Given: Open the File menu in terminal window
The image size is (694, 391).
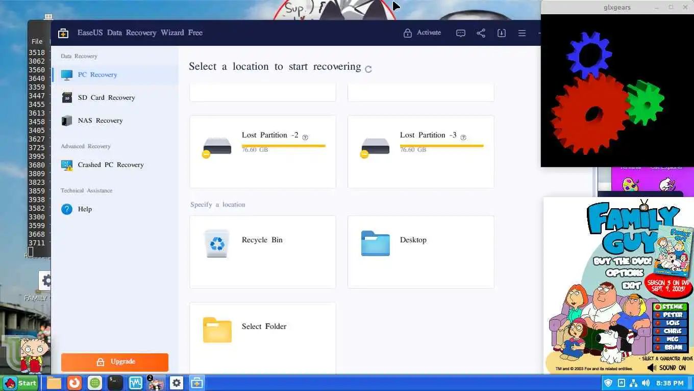Looking at the screenshot, I should (37, 41).
